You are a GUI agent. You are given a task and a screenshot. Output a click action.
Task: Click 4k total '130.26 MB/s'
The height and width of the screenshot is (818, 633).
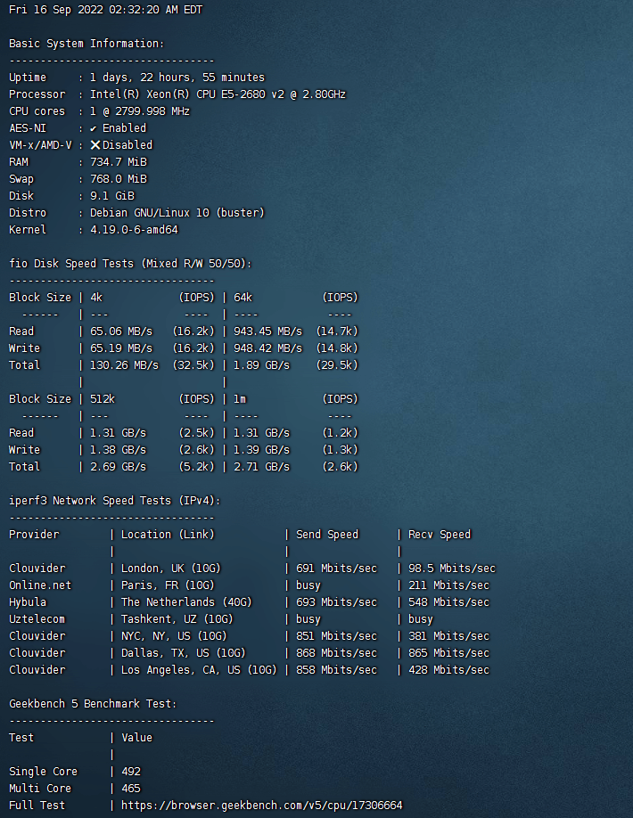point(124,365)
